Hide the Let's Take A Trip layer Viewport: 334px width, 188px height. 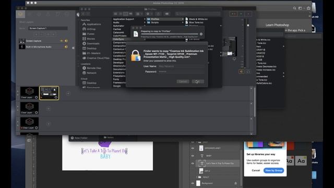pyautogui.click(x=193, y=163)
